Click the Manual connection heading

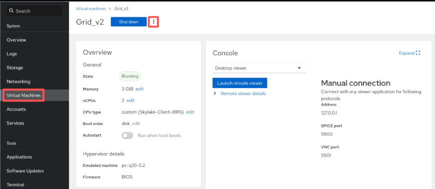(x=355, y=83)
